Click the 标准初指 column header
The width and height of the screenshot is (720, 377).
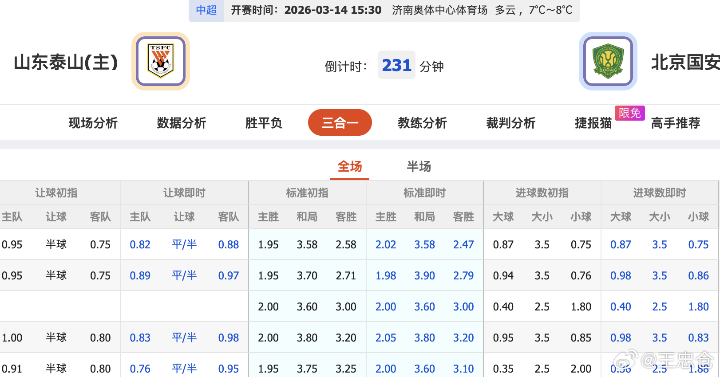click(x=307, y=193)
